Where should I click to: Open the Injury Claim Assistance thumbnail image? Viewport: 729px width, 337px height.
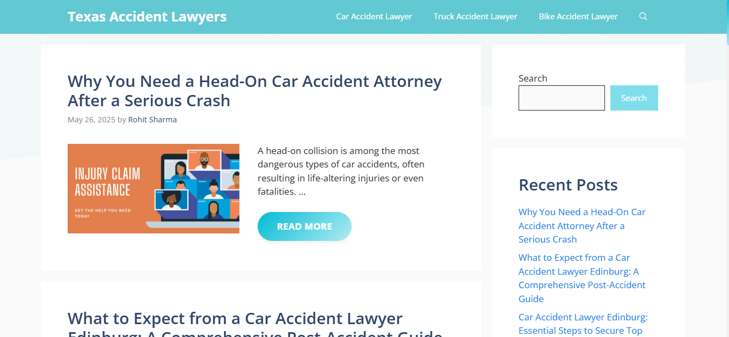(x=154, y=188)
